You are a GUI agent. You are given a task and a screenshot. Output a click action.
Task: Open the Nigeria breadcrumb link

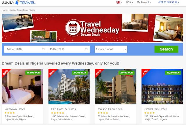(x=12, y=10)
